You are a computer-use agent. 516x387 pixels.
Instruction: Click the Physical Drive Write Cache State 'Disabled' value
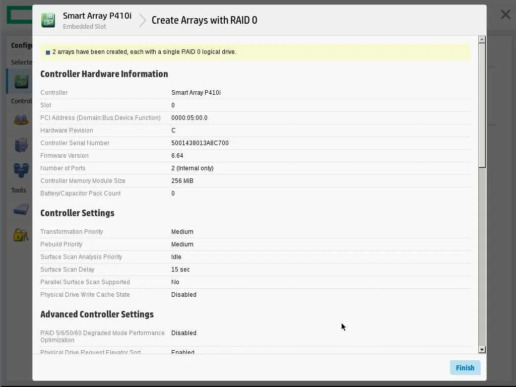(183, 294)
